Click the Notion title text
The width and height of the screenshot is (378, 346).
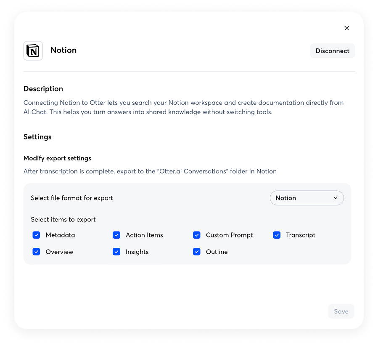[x=63, y=50]
